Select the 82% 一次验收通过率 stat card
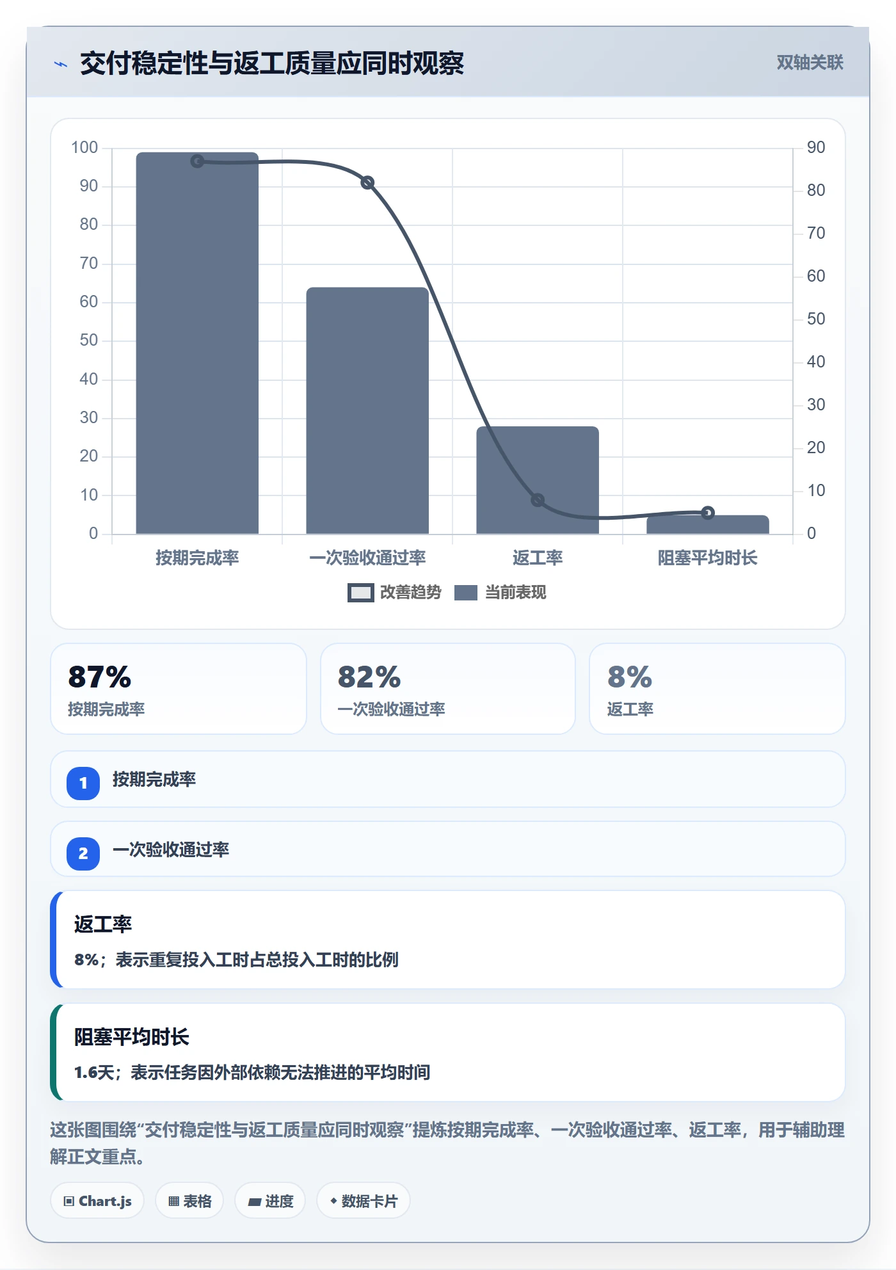 click(x=448, y=689)
